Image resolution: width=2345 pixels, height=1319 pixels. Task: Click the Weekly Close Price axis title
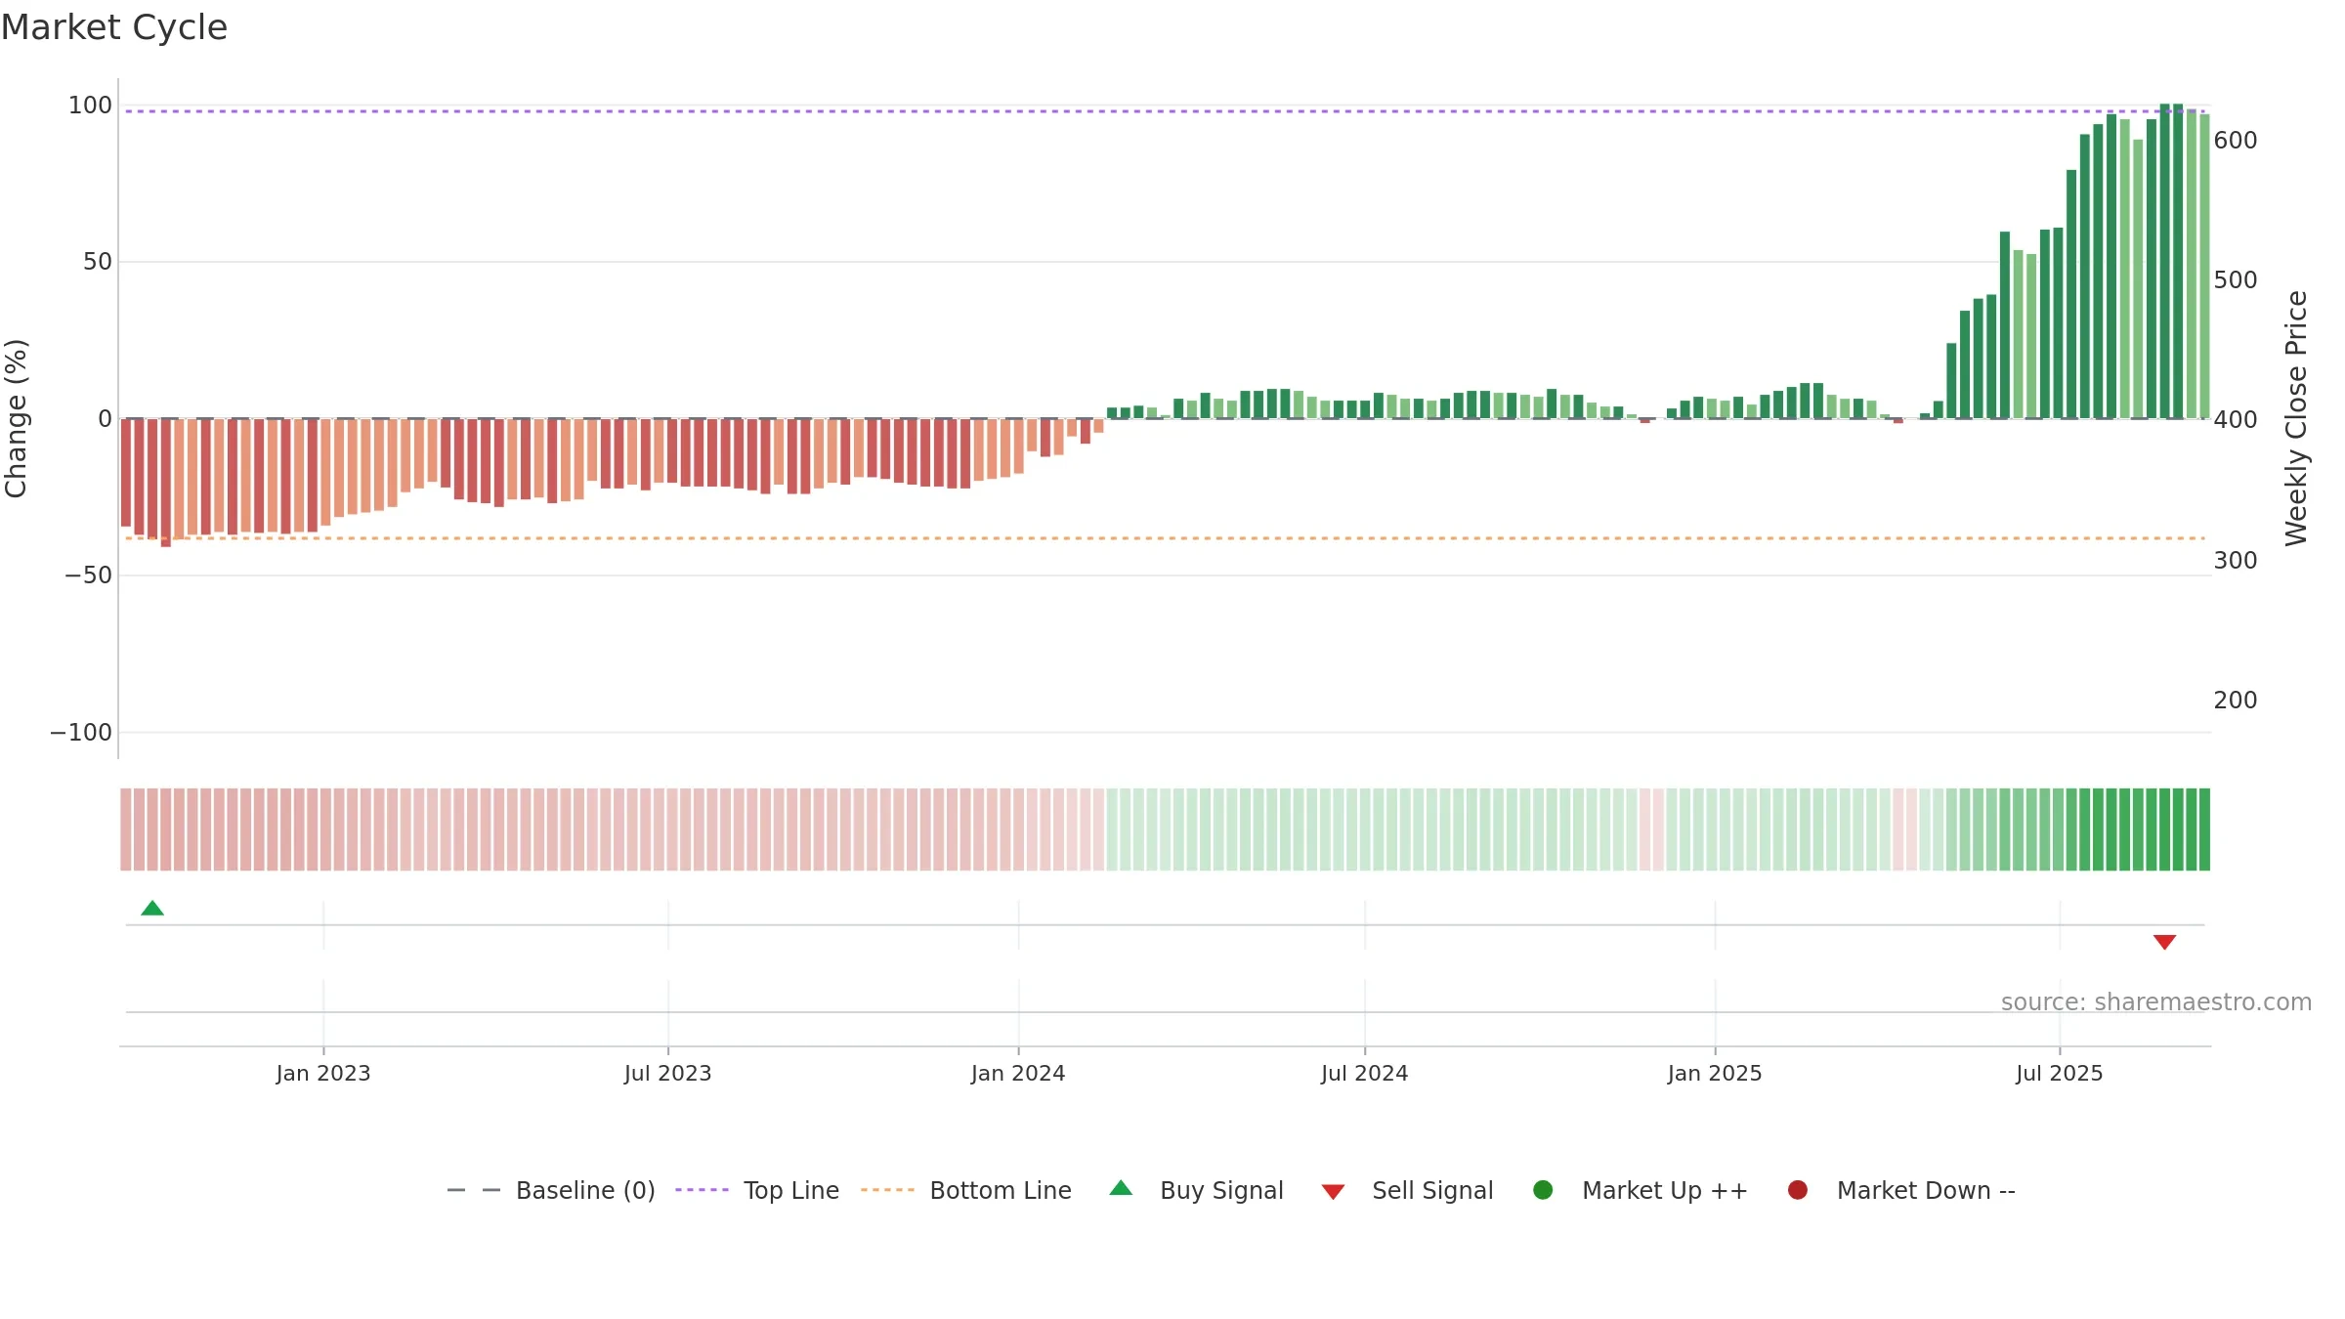click(2296, 418)
